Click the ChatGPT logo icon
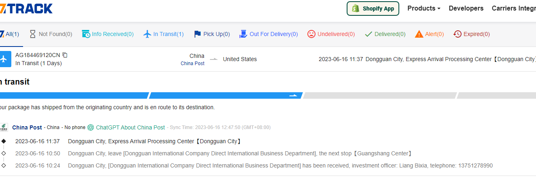 [x=91, y=127]
